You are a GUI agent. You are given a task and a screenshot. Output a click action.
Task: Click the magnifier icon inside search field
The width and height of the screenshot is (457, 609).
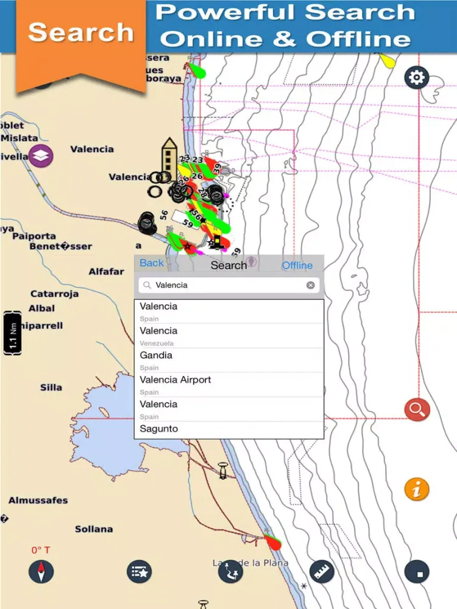point(147,285)
